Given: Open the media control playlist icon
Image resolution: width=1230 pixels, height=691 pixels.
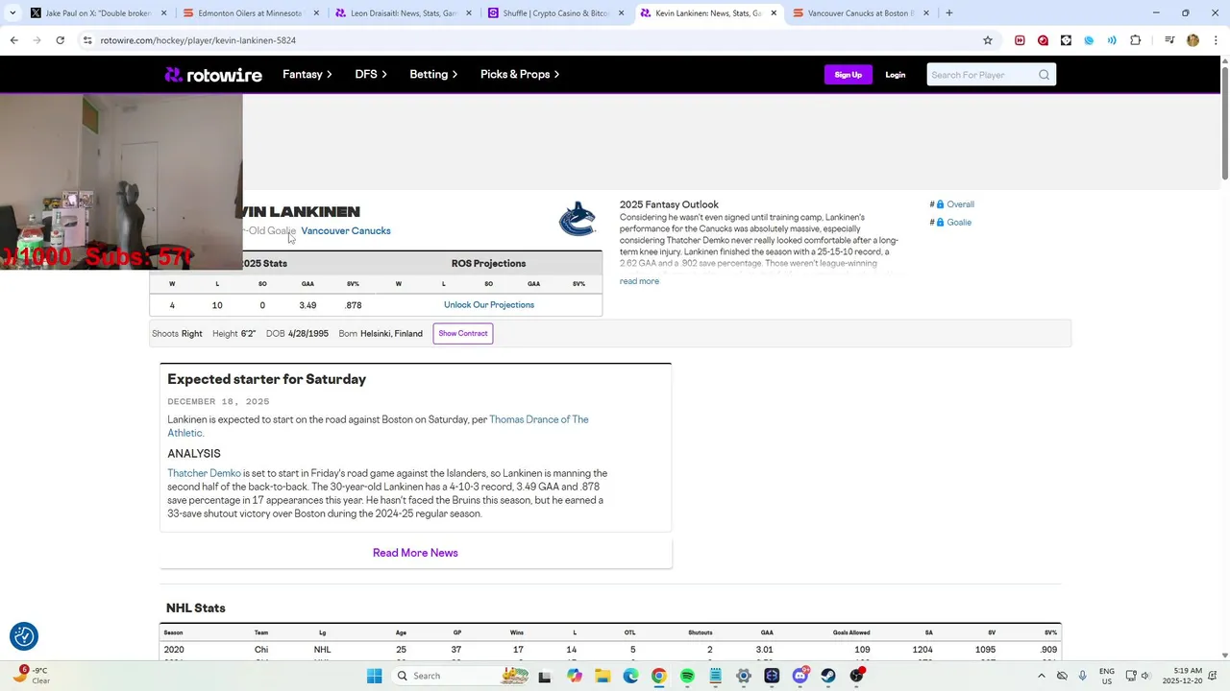Looking at the screenshot, I should click(x=1169, y=40).
